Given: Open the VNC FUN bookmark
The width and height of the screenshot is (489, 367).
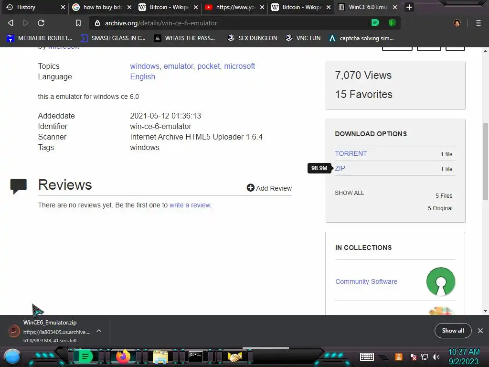Looking at the screenshot, I should pos(303,38).
